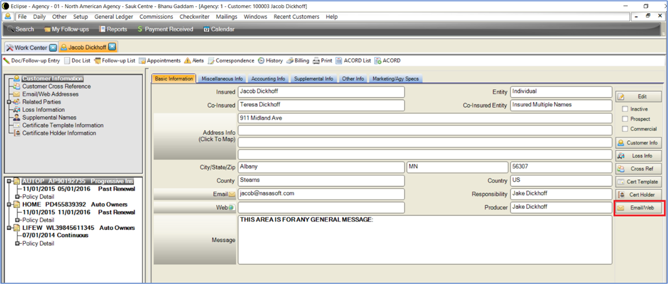Collapse the AUTOP Progressive policy node
Viewport: 668px width, 284px height.
(x=9, y=181)
